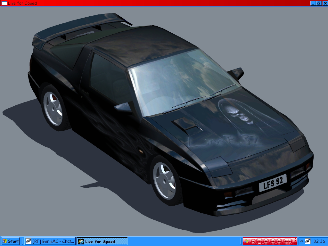Expand hidden system tray icons

click(x=302, y=242)
